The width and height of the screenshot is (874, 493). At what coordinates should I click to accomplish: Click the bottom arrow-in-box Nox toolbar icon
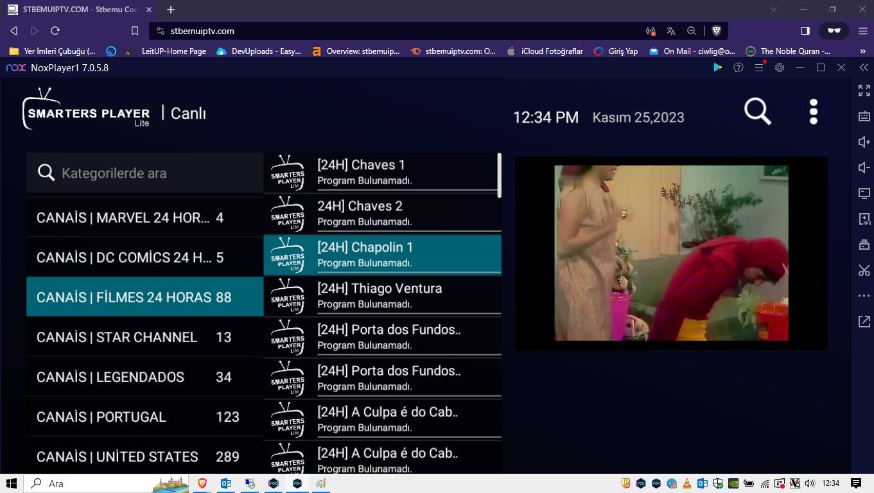tap(864, 322)
